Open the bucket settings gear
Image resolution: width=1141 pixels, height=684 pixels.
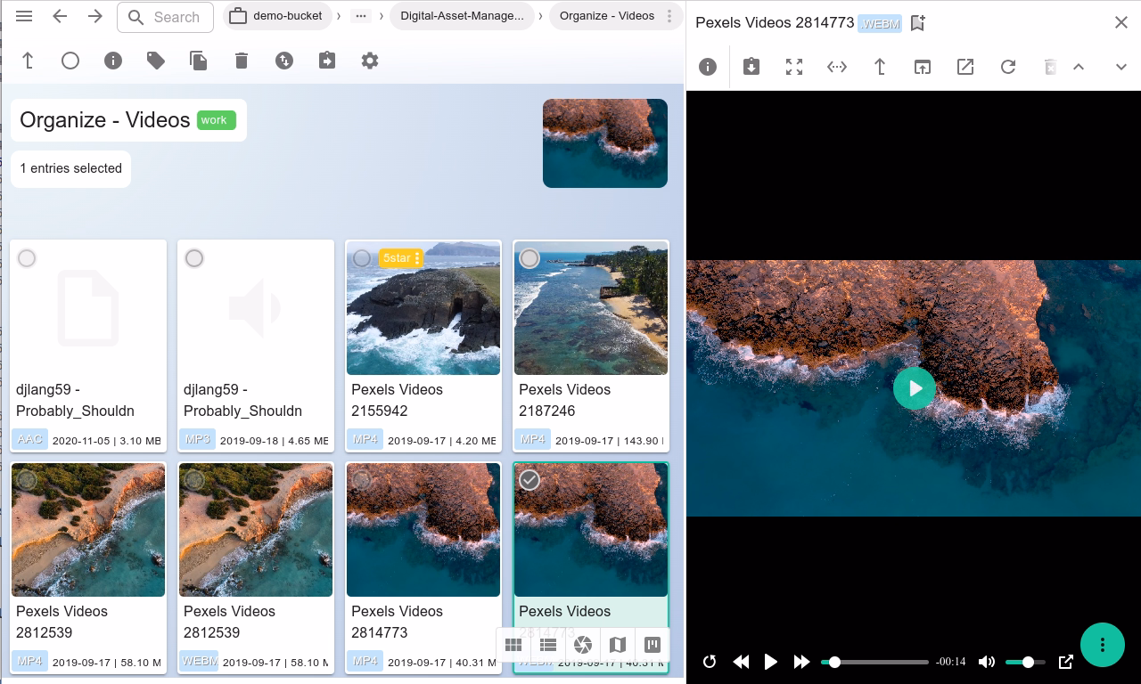point(370,61)
